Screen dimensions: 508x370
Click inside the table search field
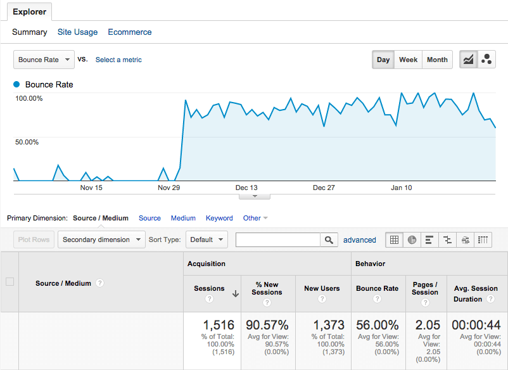pos(278,239)
